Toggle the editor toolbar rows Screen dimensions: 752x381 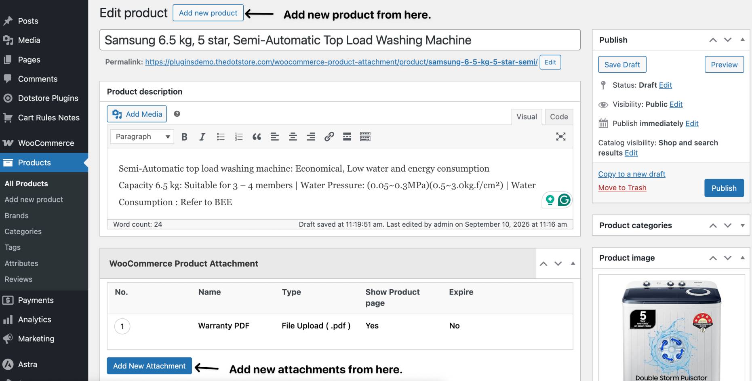(365, 137)
